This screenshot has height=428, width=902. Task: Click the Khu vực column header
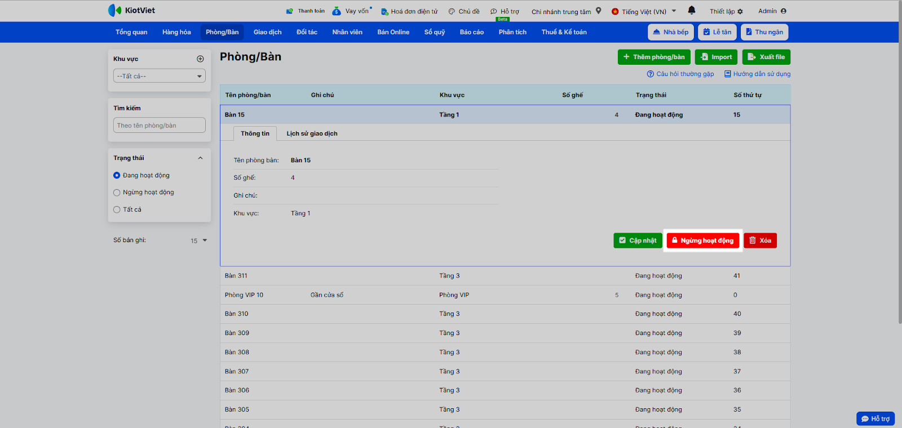(x=452, y=95)
